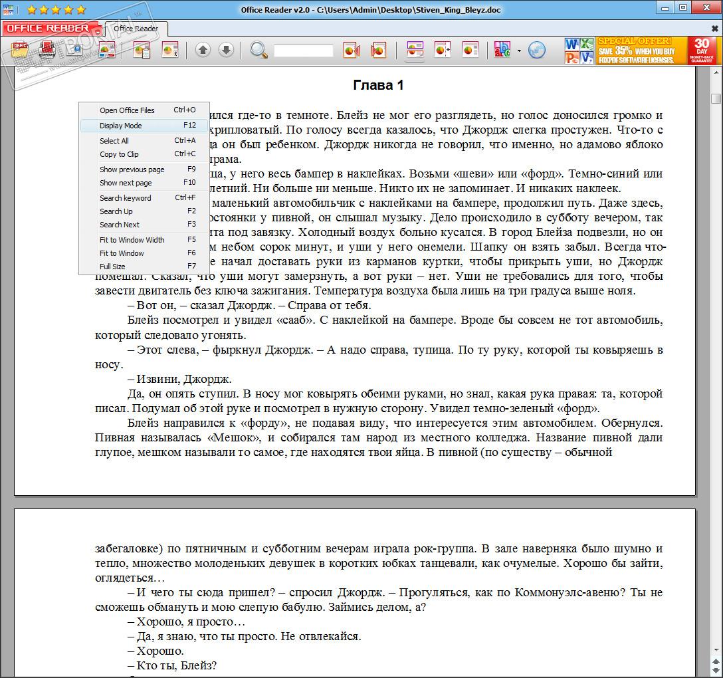Click the print document icon
Viewport: 723px width, 678px height.
47,49
